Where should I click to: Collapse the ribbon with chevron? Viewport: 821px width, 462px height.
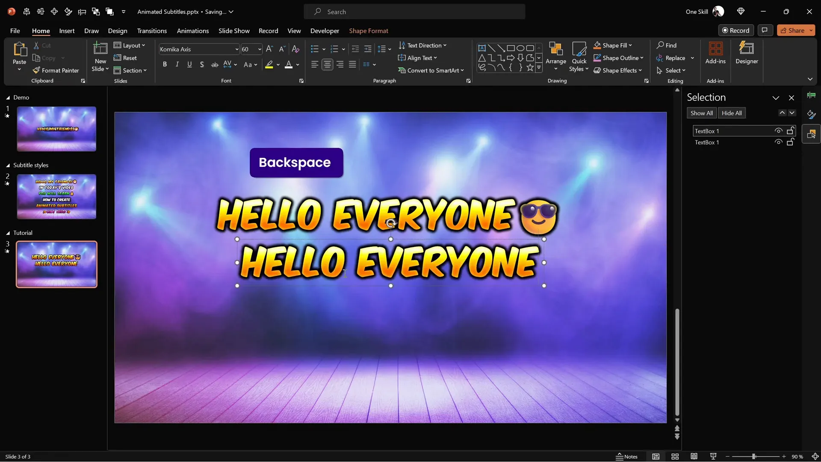[810, 79]
